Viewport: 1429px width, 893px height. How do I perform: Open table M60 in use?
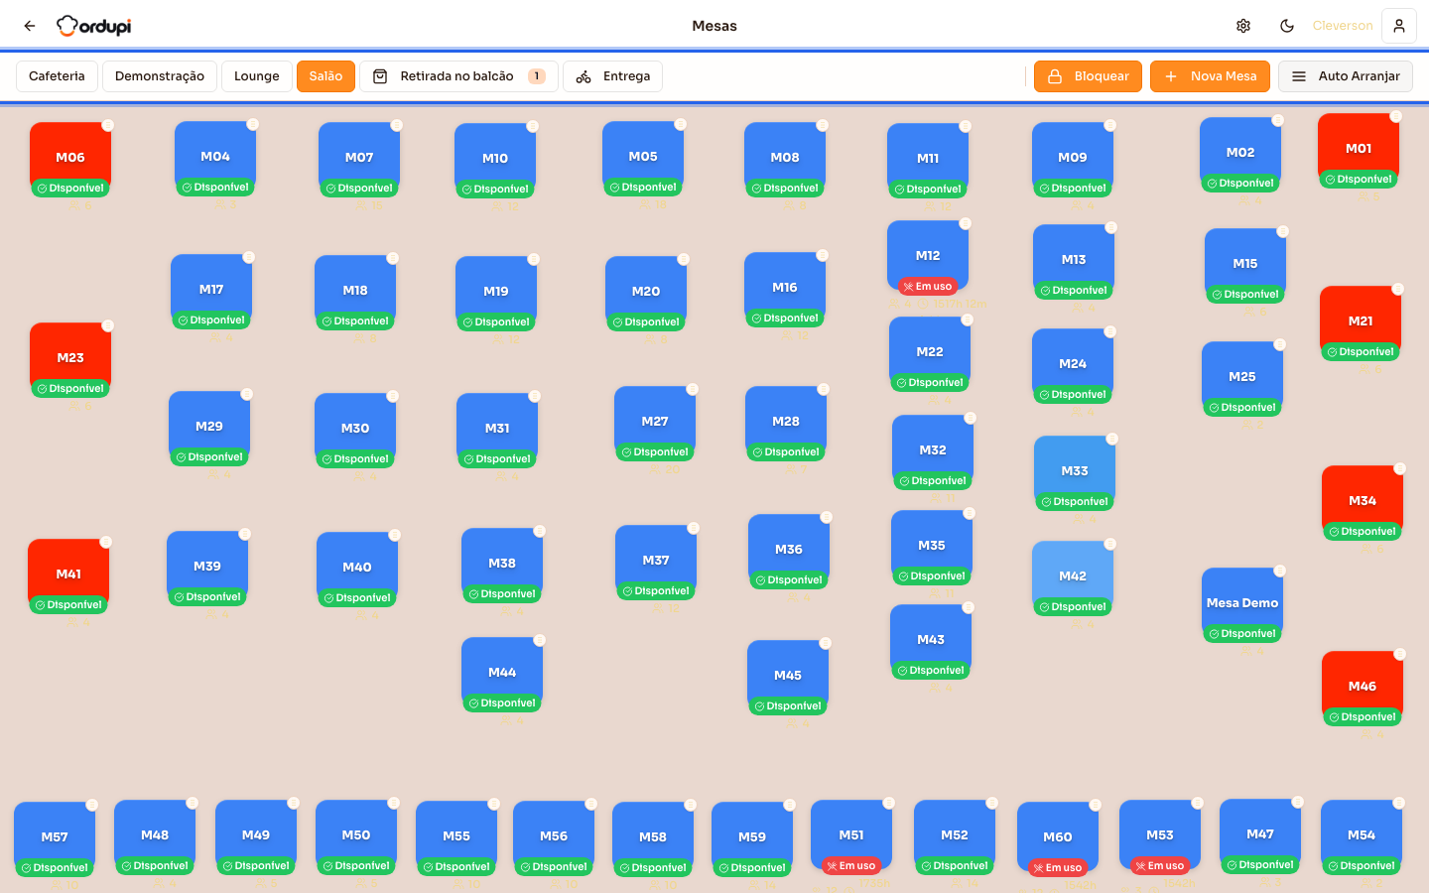[x=1058, y=838]
